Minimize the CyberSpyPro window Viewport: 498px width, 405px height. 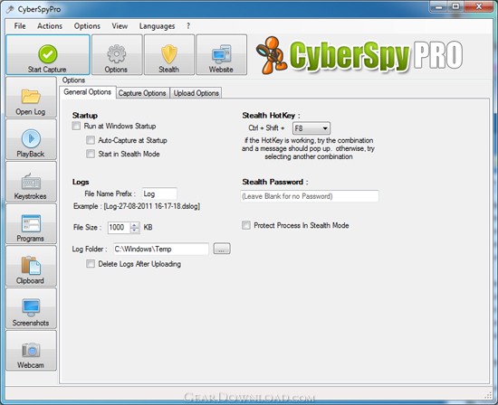439,6
